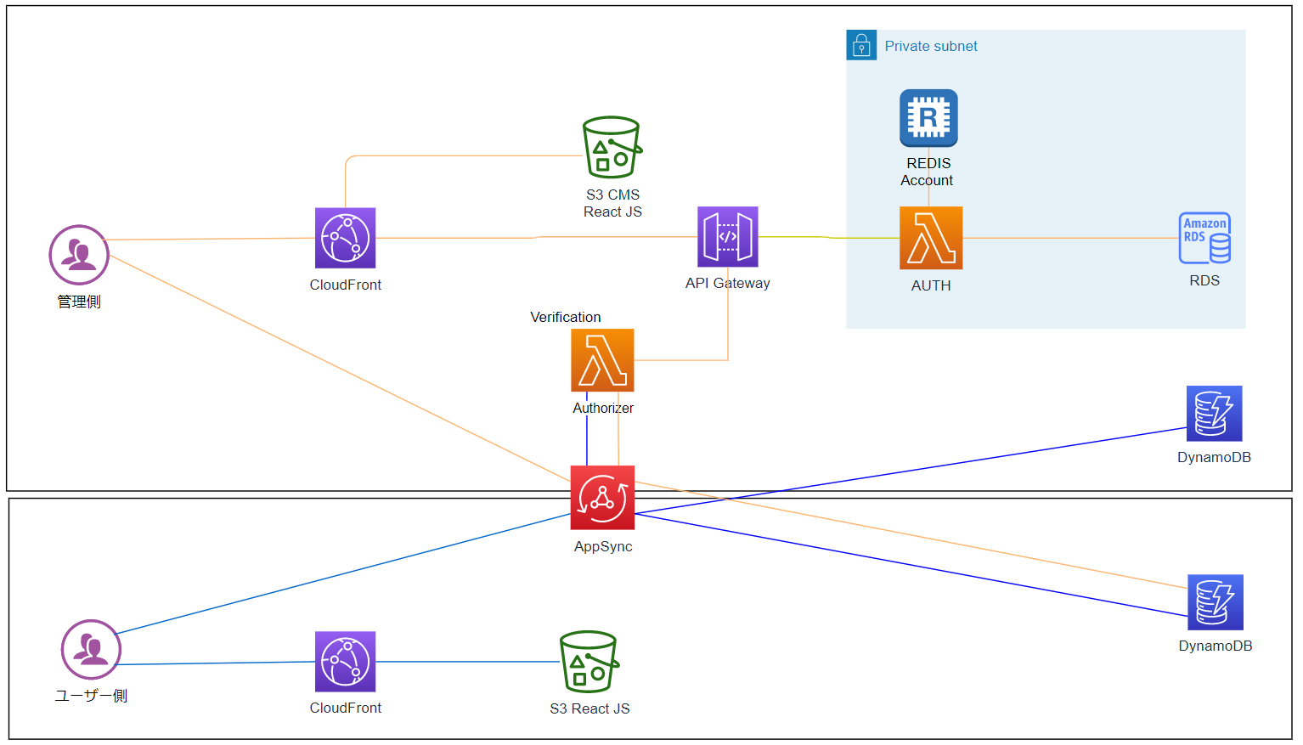The image size is (1303, 745).
Task: Click the 'S3 CMS React JS' label
Action: click(x=612, y=204)
